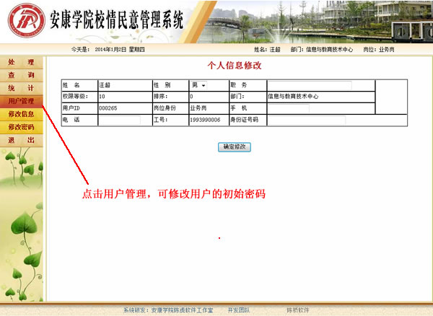Expand the 性别 dropdown showing 男
Viewport: 433px width, 316px height.
pyautogui.click(x=198, y=85)
